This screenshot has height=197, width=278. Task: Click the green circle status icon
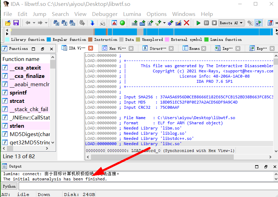pyautogui.click(x=122, y=23)
